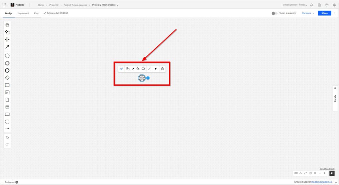Toggle Token simulation switch
The height and width of the screenshot is (185, 339).
[274, 13]
